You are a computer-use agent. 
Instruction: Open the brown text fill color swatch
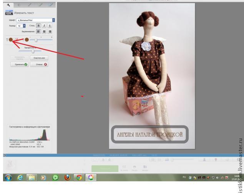point(11,40)
